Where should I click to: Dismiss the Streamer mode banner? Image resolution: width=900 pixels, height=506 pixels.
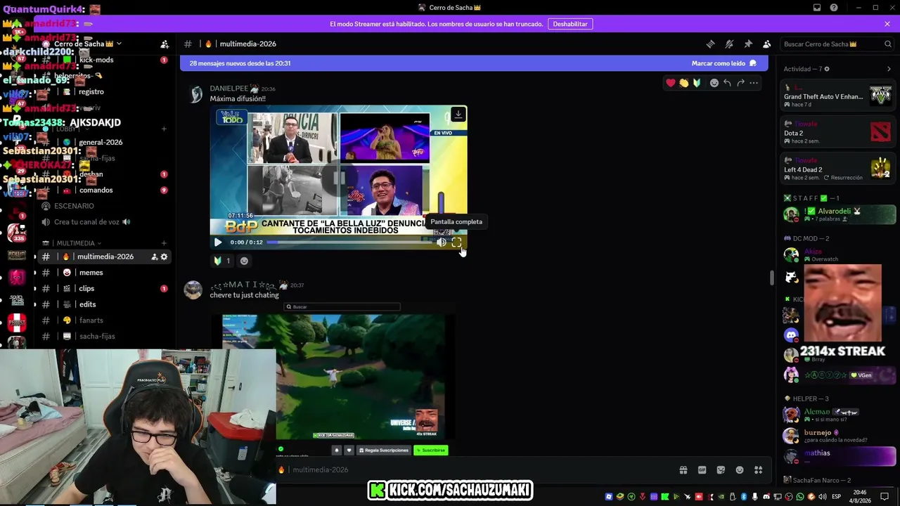click(887, 24)
